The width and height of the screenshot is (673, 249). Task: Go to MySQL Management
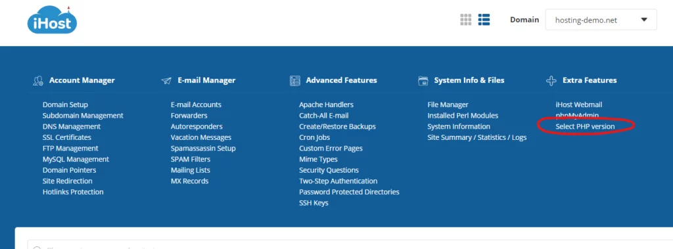click(x=76, y=159)
